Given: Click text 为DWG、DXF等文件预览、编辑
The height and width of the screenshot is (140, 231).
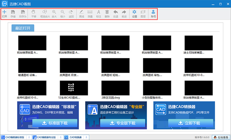Looking at the screenshot, I should (52, 112).
